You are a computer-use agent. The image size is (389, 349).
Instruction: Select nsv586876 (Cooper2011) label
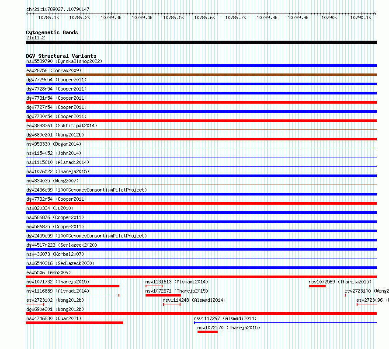click(x=55, y=217)
